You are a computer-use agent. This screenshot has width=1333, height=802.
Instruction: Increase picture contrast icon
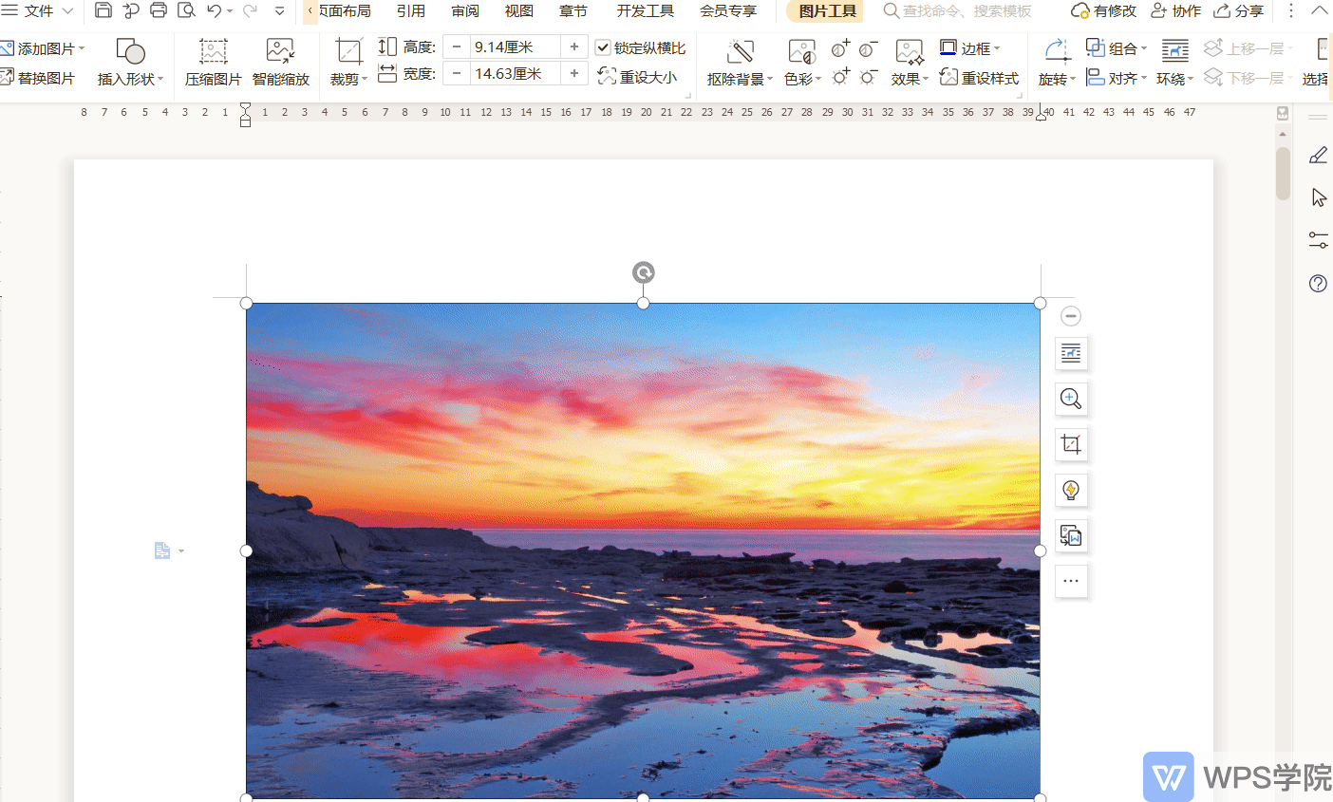click(x=840, y=48)
